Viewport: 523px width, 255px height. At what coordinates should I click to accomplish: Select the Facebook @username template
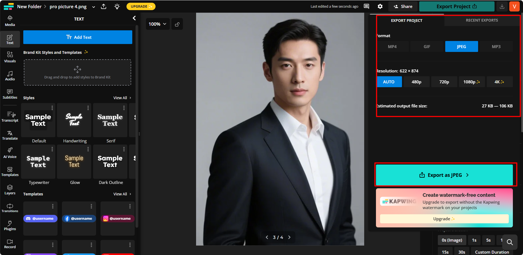(79, 219)
